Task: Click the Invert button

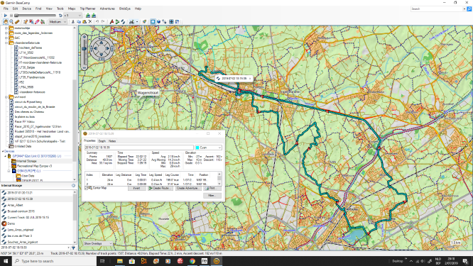Action: [x=136, y=188]
